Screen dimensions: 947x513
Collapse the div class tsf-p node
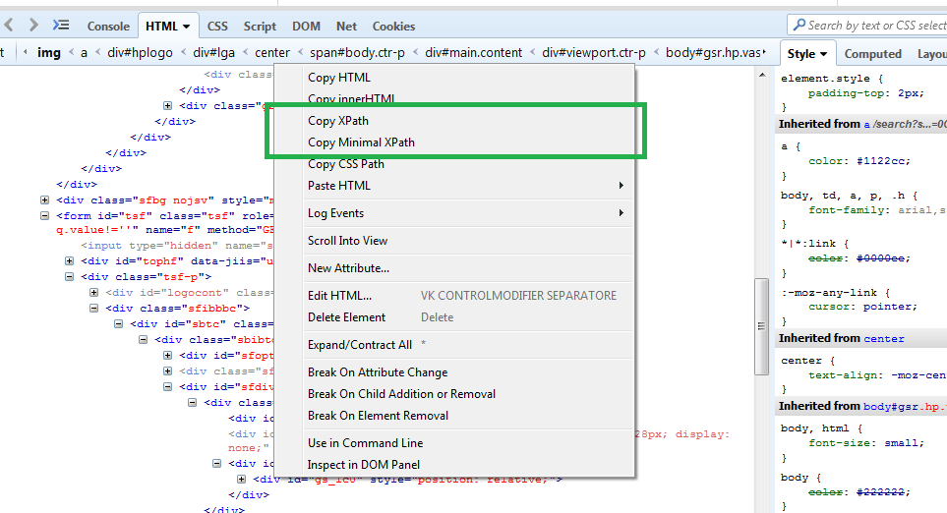pyautogui.click(x=70, y=277)
